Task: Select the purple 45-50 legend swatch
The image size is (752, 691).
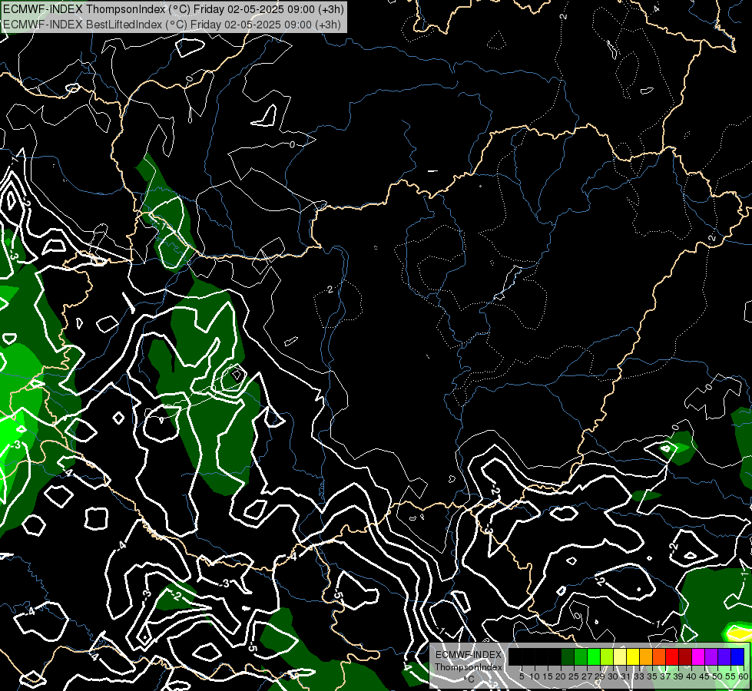Action: tap(711, 657)
